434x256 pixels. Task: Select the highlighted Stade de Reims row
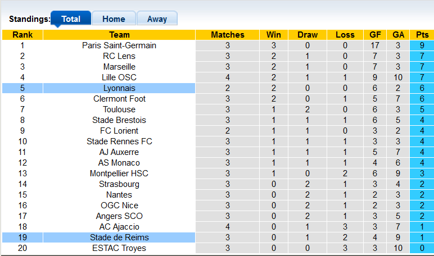[119, 237]
